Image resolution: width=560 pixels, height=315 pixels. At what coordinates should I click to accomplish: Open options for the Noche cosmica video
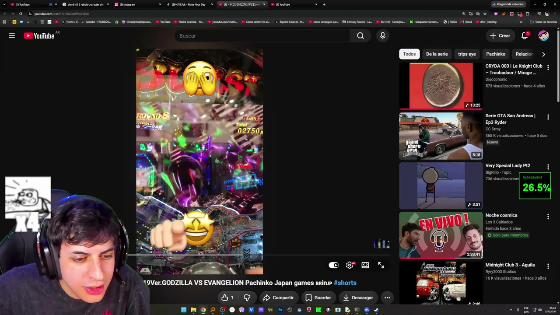tap(548, 217)
